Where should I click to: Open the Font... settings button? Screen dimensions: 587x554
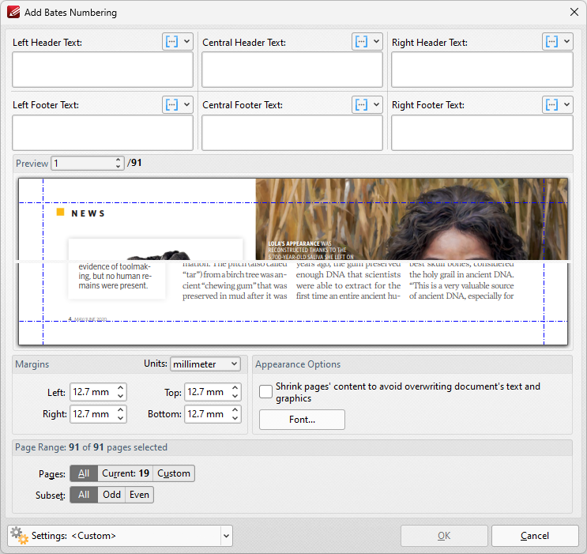[302, 420]
